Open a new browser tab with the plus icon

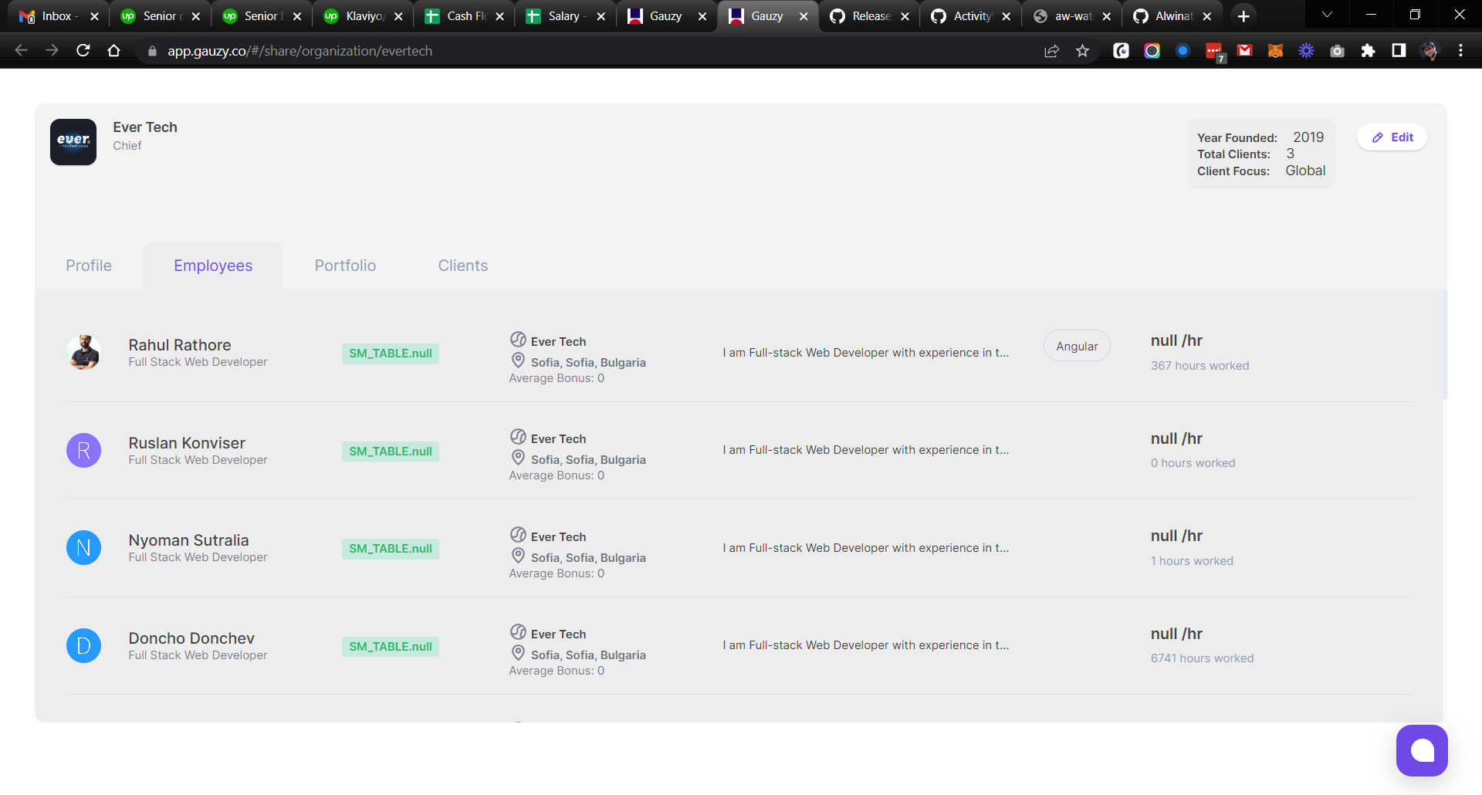1243,15
